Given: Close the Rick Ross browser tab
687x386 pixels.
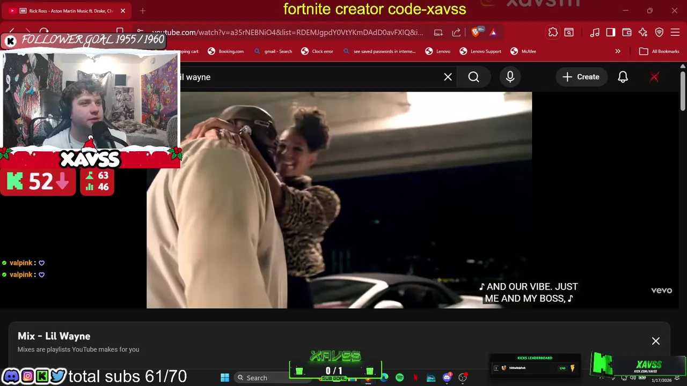Looking at the screenshot, I should click(122, 11).
